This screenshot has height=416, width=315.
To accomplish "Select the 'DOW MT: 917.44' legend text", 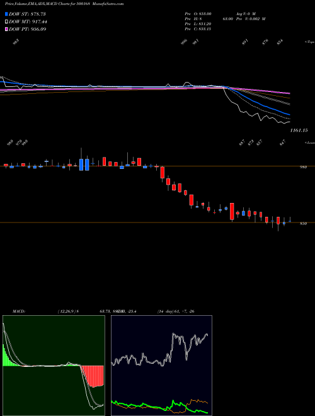I will coord(28,21).
